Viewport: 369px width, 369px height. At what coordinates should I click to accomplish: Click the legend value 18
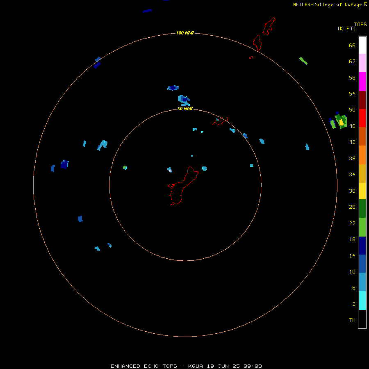tap(352, 239)
